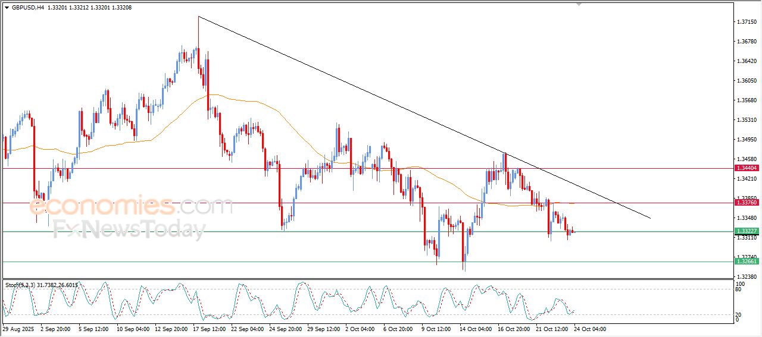Screen dimensions: 762x337
Task: Click the 80 level on stochastic scale
Action: tap(739, 289)
